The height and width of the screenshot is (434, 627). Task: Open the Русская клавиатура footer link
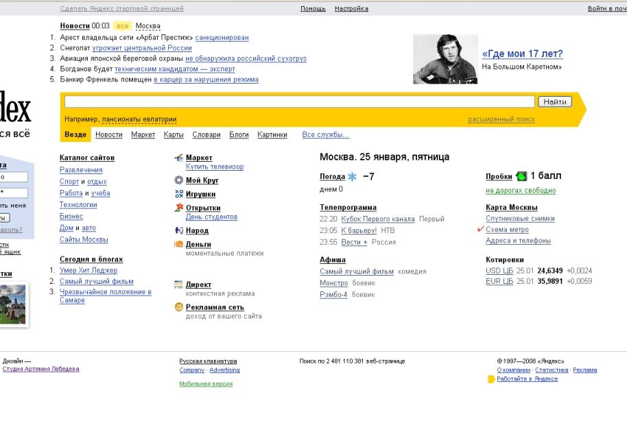(x=208, y=361)
